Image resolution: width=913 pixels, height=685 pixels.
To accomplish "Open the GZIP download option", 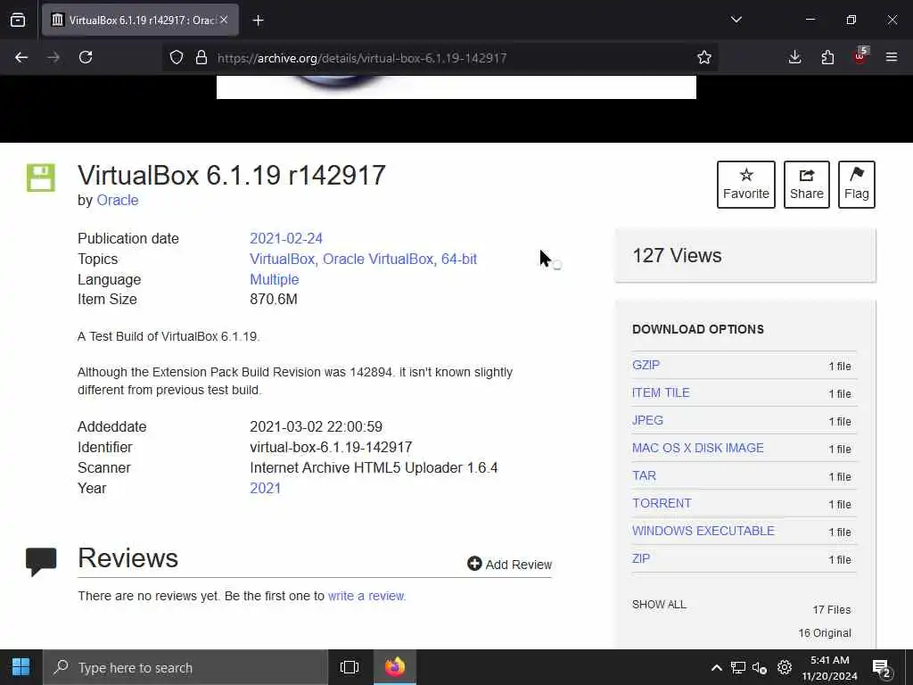I will tap(646, 365).
